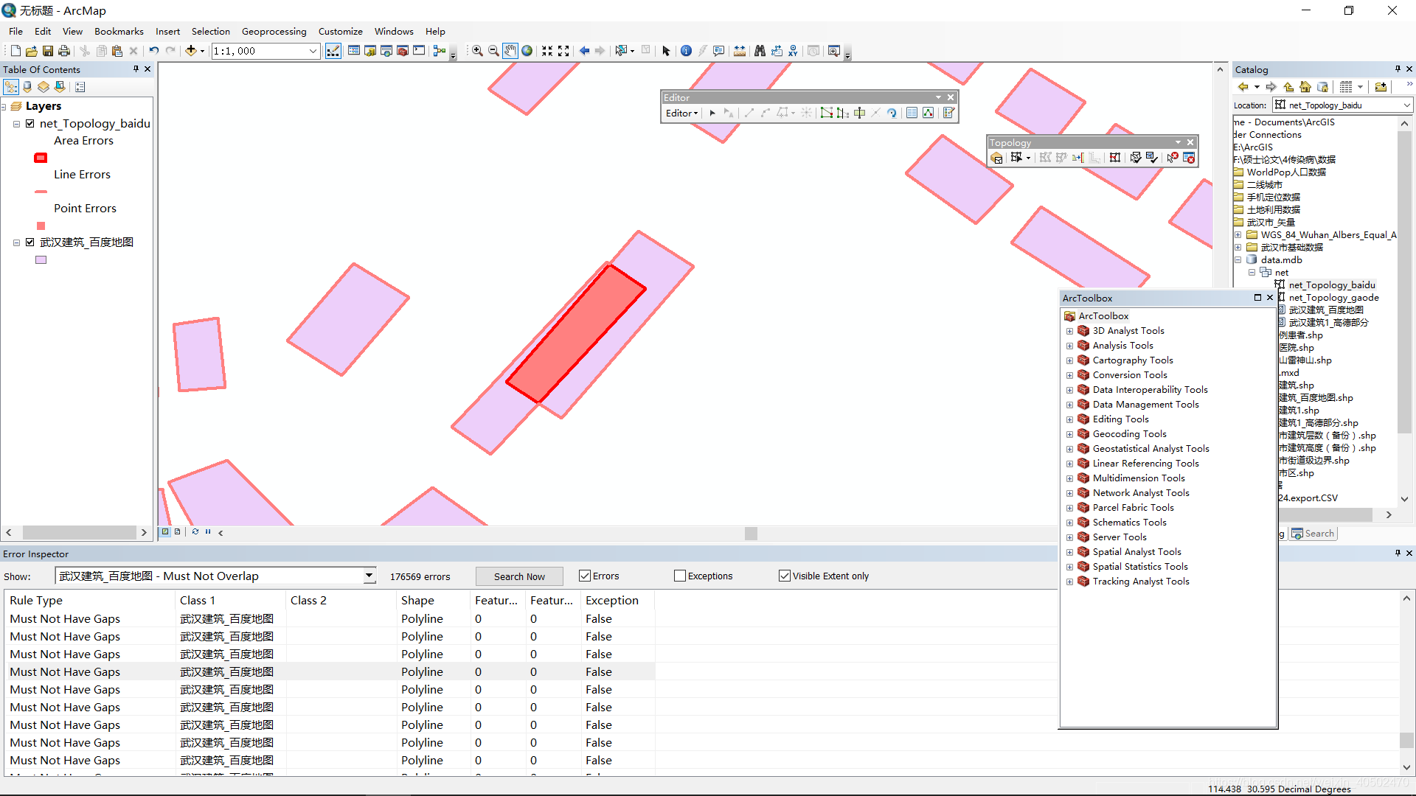Click the Visible Extent only checkbox

pos(784,576)
